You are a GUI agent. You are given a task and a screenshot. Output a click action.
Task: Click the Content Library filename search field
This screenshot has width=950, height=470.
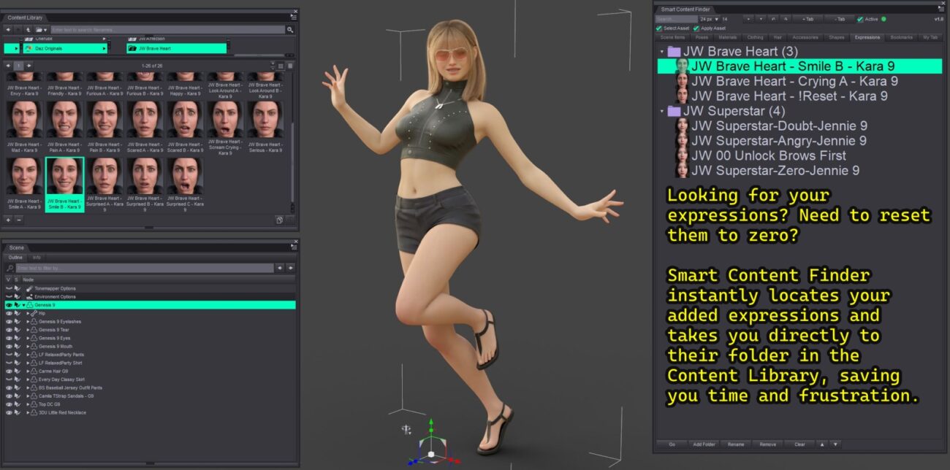pyautogui.click(x=167, y=30)
